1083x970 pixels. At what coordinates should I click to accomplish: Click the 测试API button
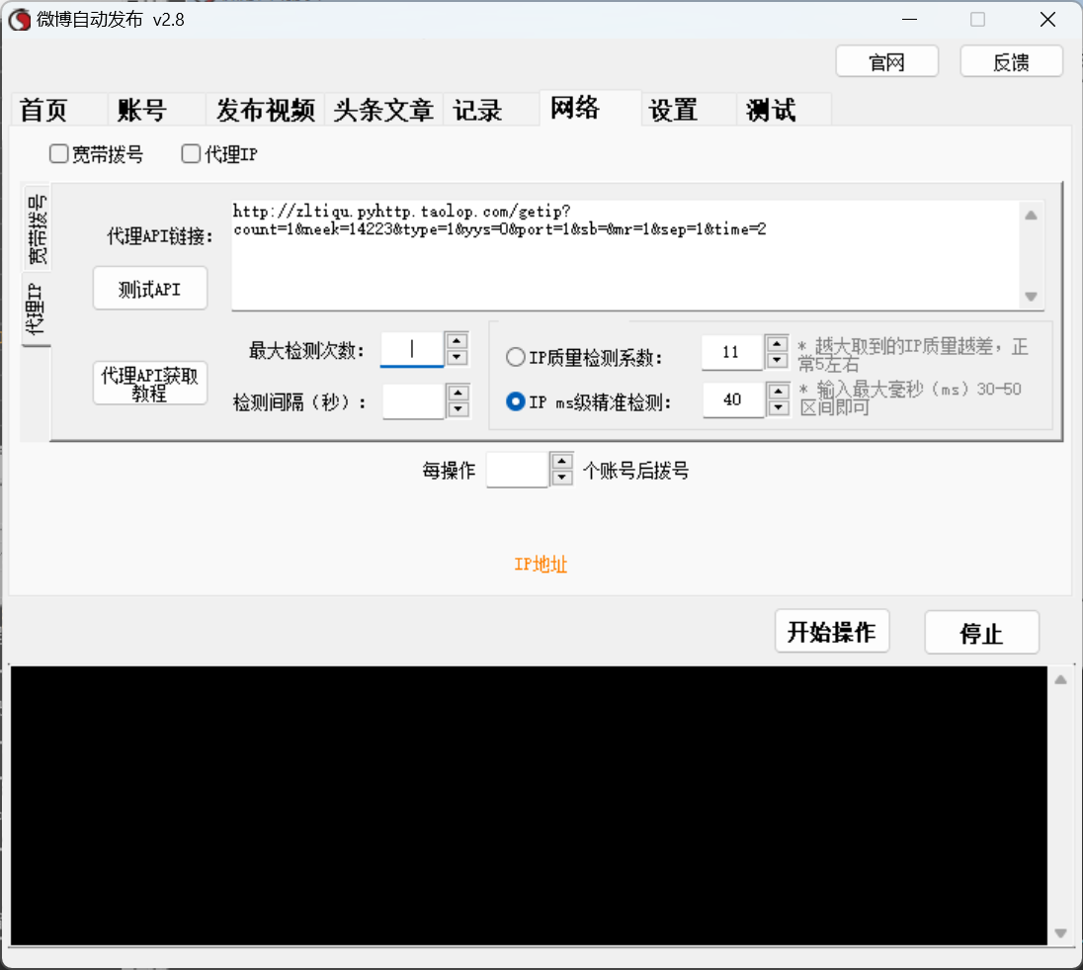point(150,289)
